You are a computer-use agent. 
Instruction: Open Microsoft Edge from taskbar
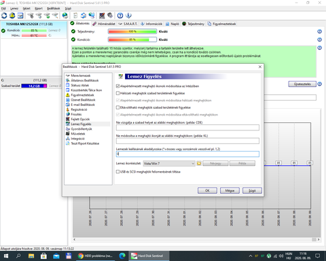pyautogui.click(x=122, y=256)
